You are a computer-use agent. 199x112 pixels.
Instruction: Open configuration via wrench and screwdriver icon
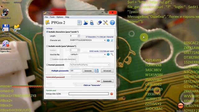(x=105, y=23)
